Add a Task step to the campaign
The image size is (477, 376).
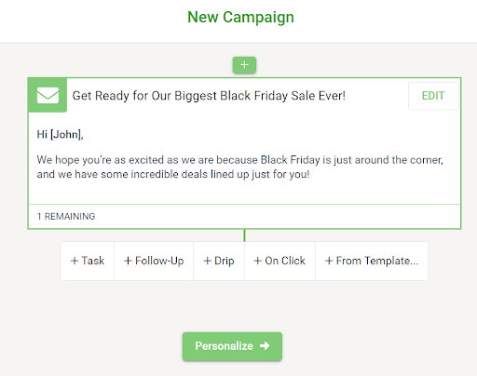click(x=88, y=261)
